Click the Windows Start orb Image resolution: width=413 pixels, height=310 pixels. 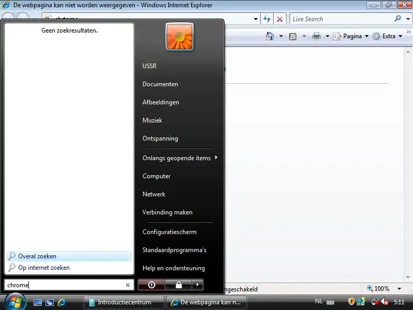pyautogui.click(x=15, y=302)
